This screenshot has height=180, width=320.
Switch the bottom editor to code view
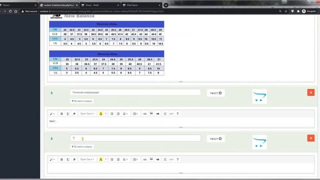point(171,159)
